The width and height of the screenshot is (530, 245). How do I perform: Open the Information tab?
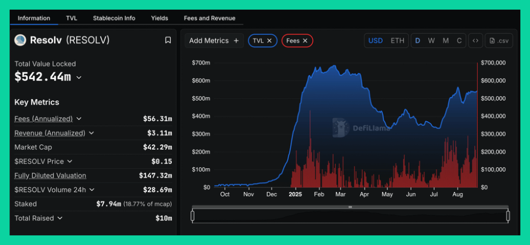coord(34,18)
